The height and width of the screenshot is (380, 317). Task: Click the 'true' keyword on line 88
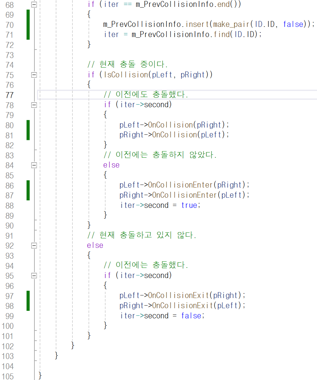click(189, 205)
